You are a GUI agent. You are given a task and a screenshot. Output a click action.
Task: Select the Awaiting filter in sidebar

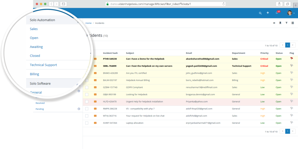(36, 47)
